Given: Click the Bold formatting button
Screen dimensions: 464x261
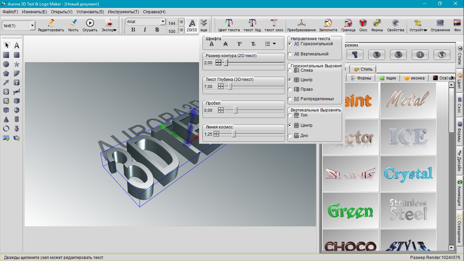Looking at the screenshot, I should click(x=133, y=30).
